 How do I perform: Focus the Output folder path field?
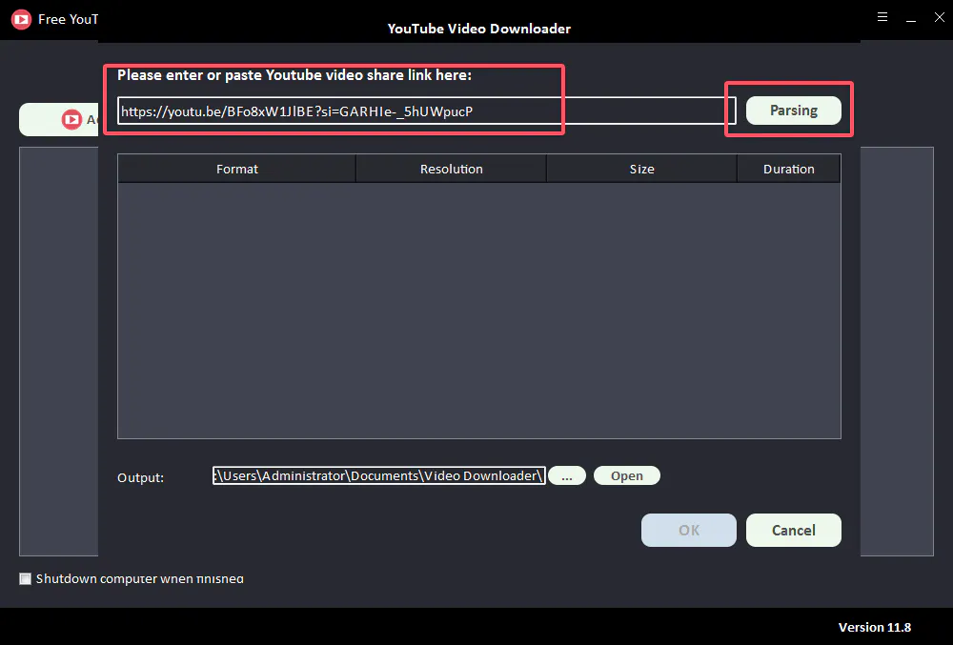tap(378, 475)
